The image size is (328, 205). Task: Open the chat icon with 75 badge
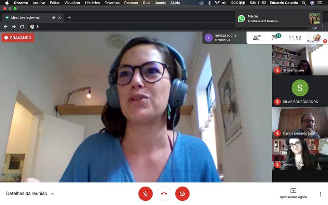[x=276, y=37]
